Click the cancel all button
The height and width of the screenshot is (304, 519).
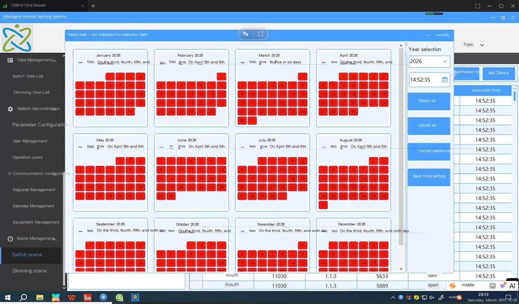pyautogui.click(x=429, y=126)
